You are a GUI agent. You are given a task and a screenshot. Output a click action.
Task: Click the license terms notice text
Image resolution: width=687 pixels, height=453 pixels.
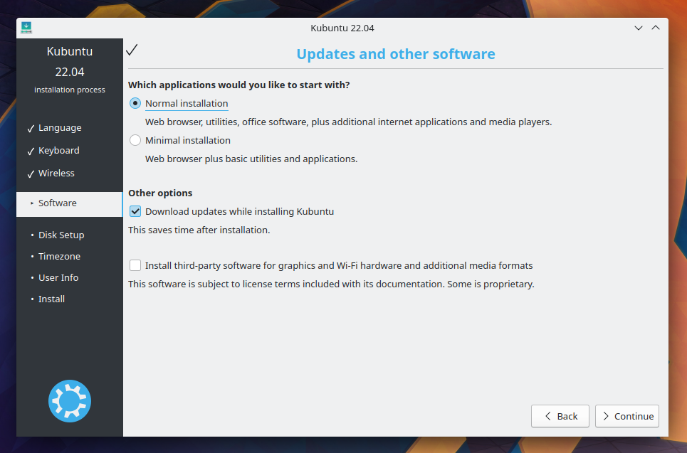(331, 284)
